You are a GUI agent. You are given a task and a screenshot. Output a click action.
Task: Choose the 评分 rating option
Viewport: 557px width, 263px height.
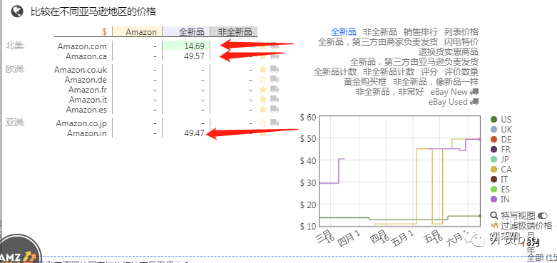[x=429, y=72]
